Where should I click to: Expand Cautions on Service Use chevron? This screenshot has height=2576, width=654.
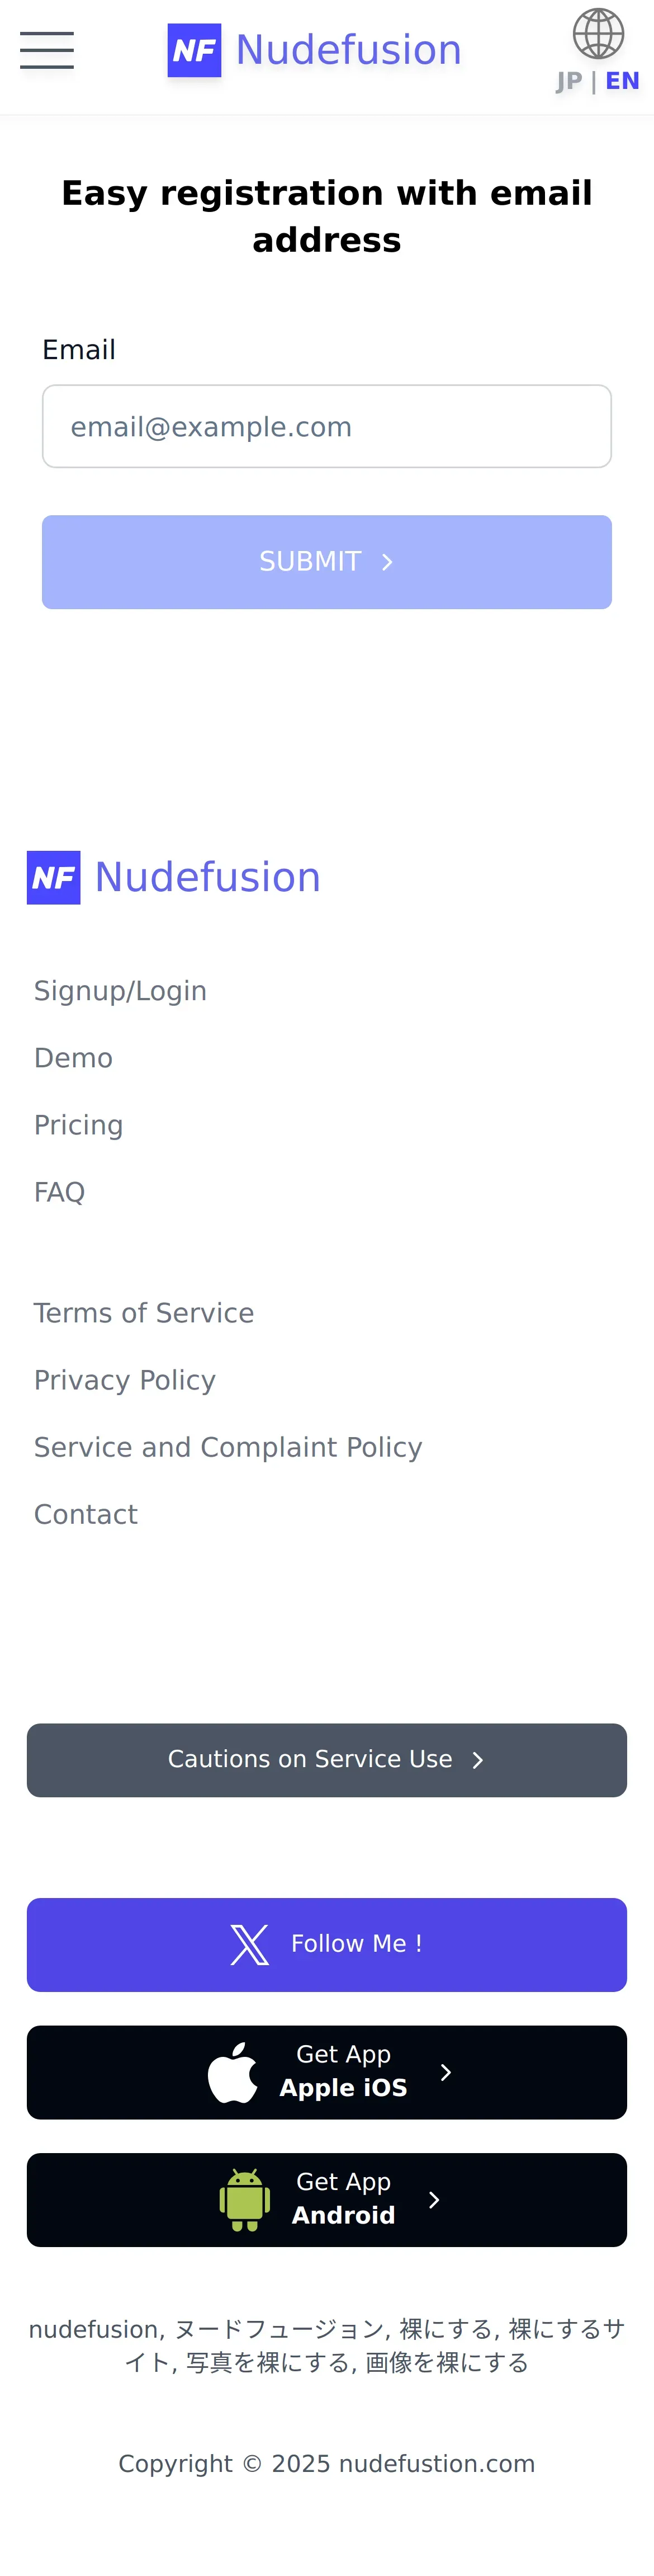pos(478,1760)
